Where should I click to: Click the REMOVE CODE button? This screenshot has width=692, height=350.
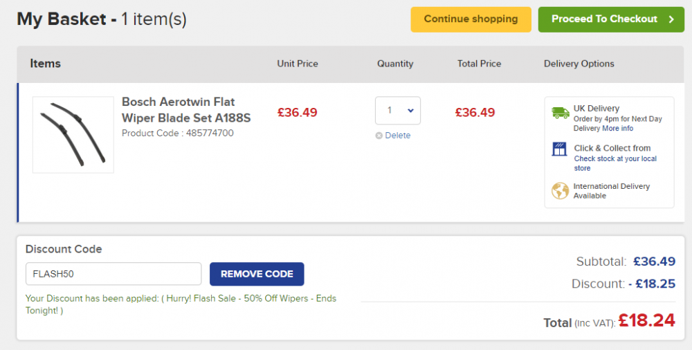click(x=257, y=274)
